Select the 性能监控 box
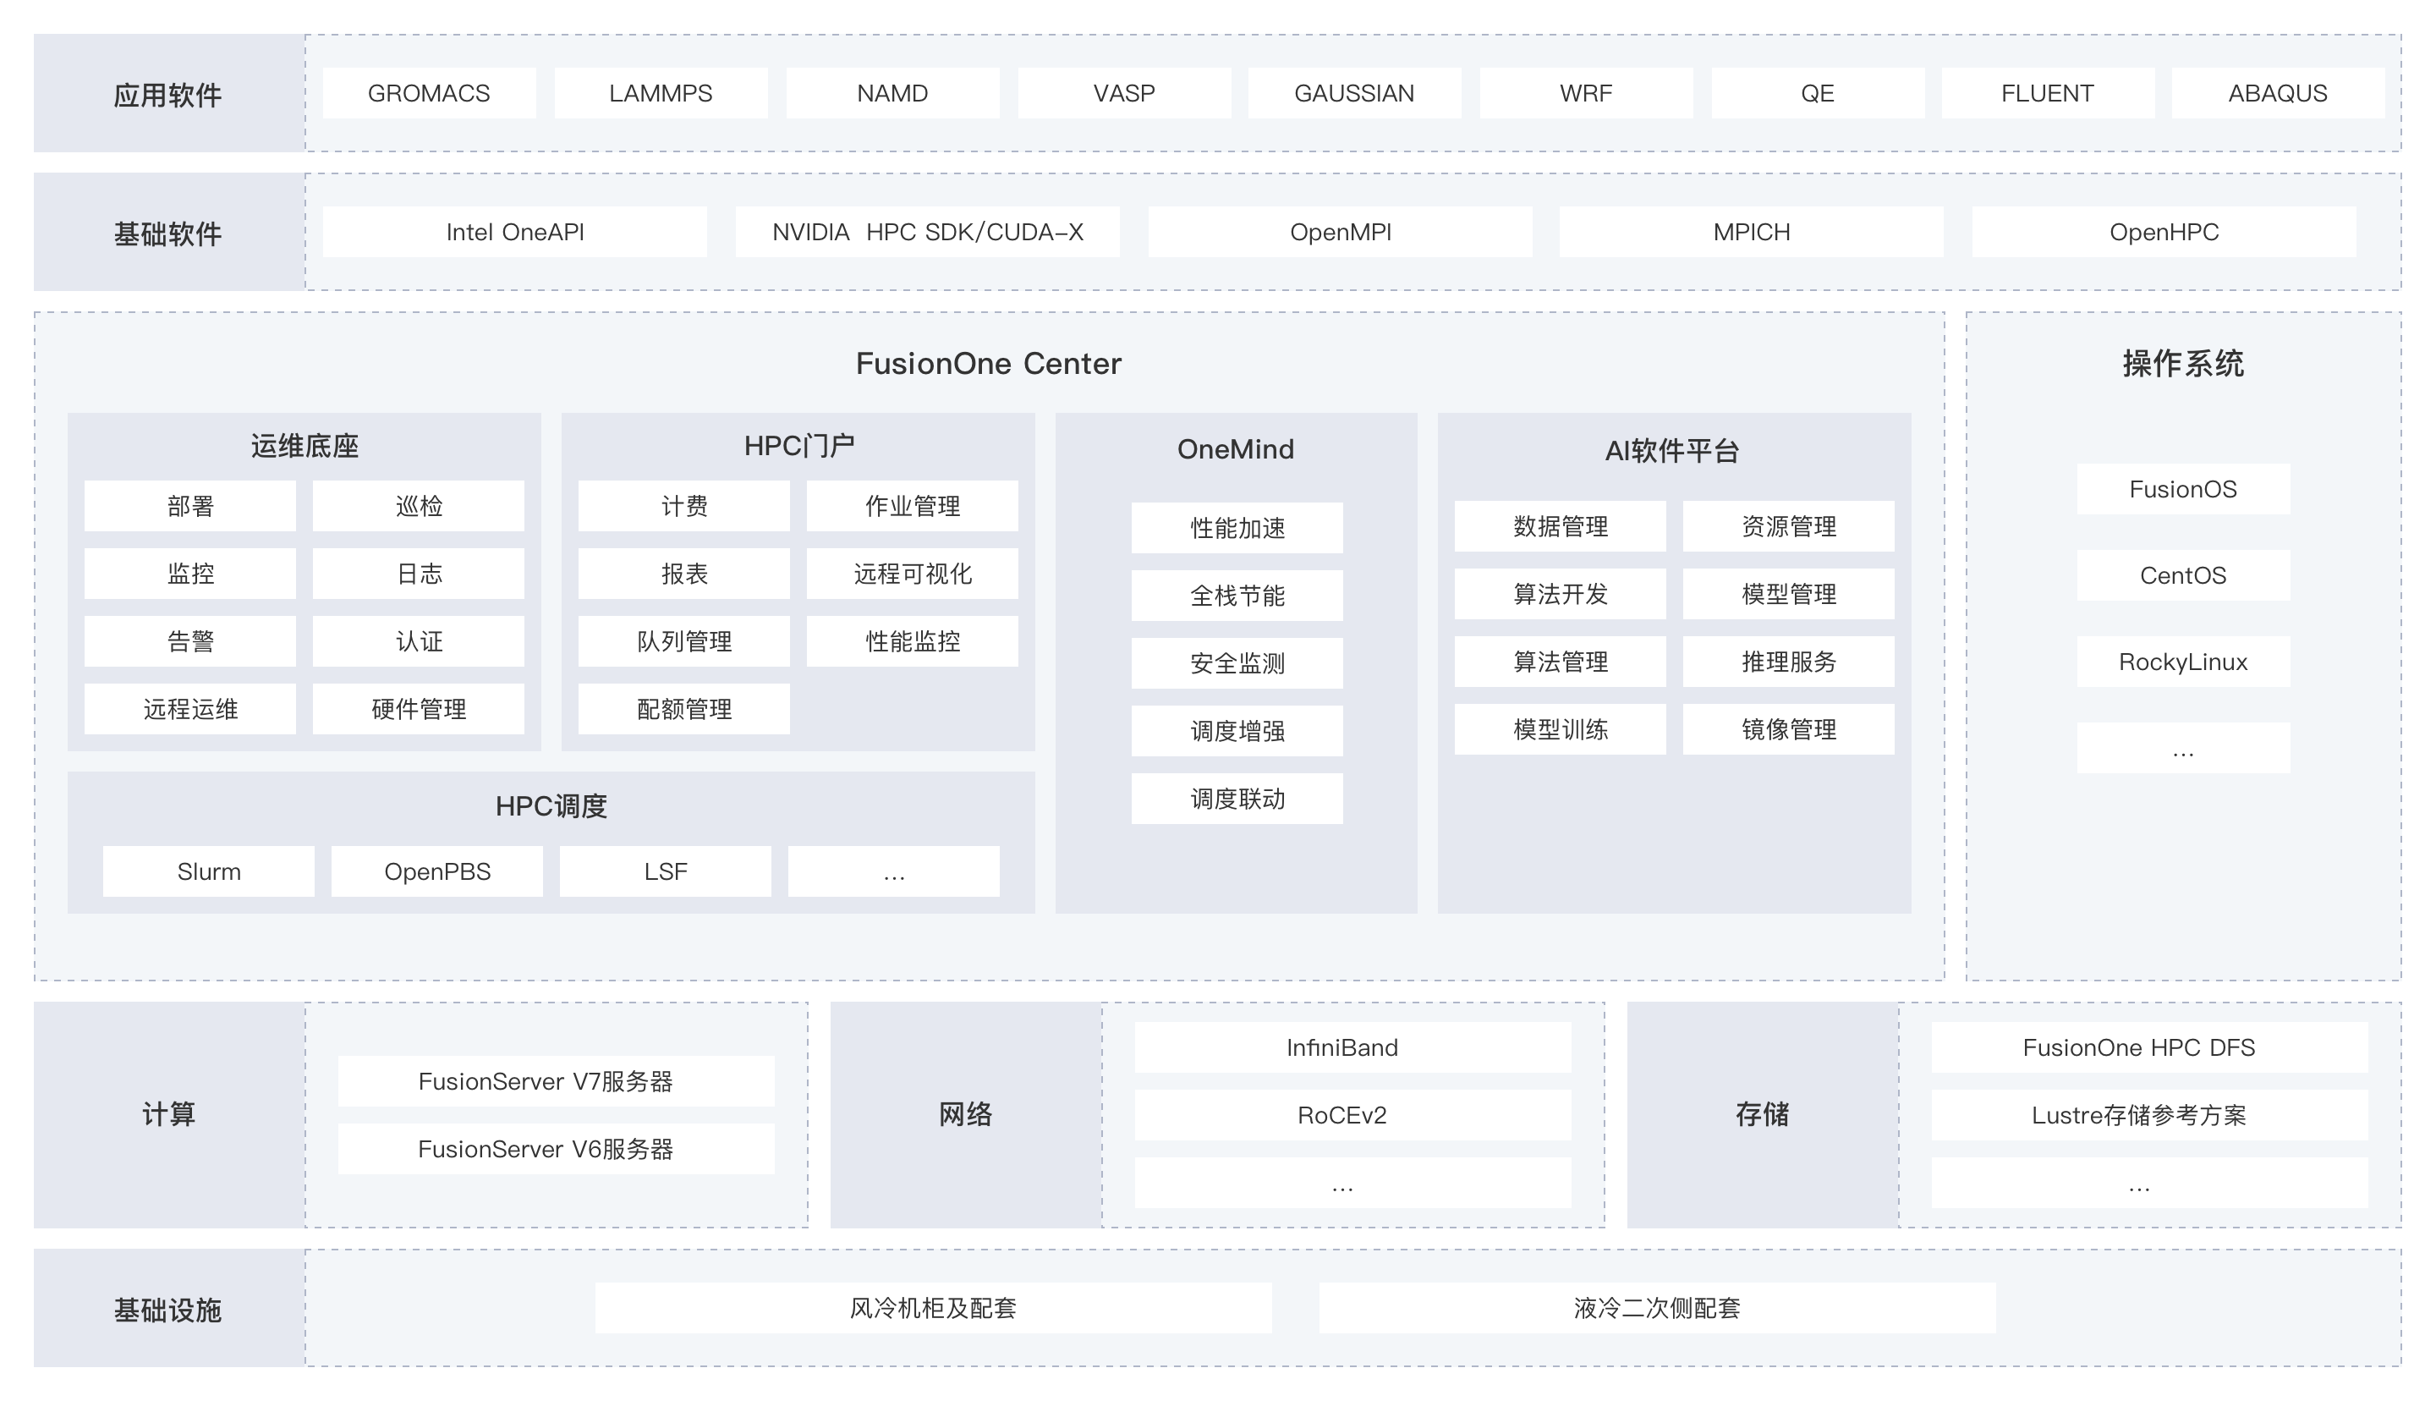2436x1401 pixels. pos(913,640)
